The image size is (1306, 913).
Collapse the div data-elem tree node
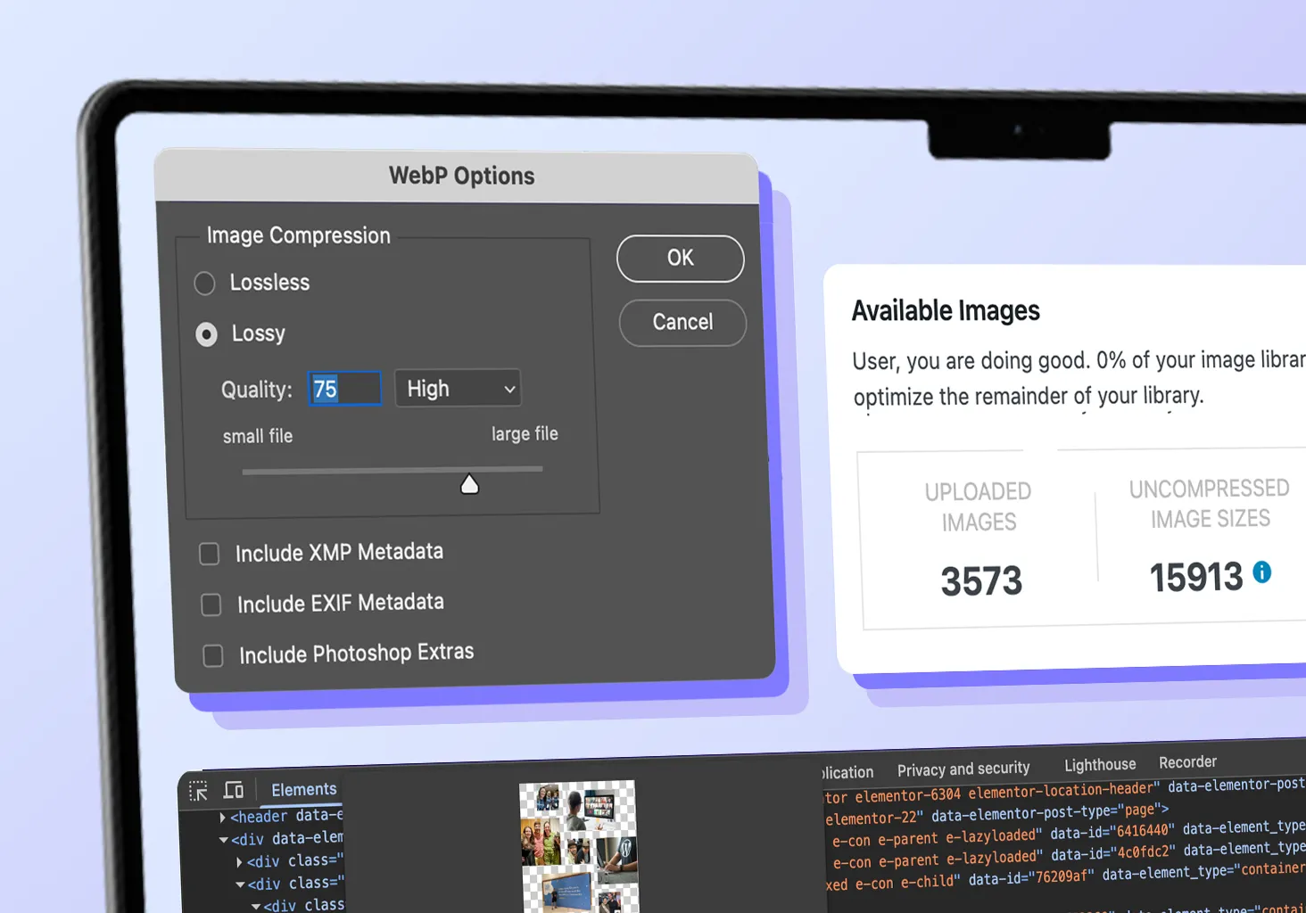pos(223,838)
